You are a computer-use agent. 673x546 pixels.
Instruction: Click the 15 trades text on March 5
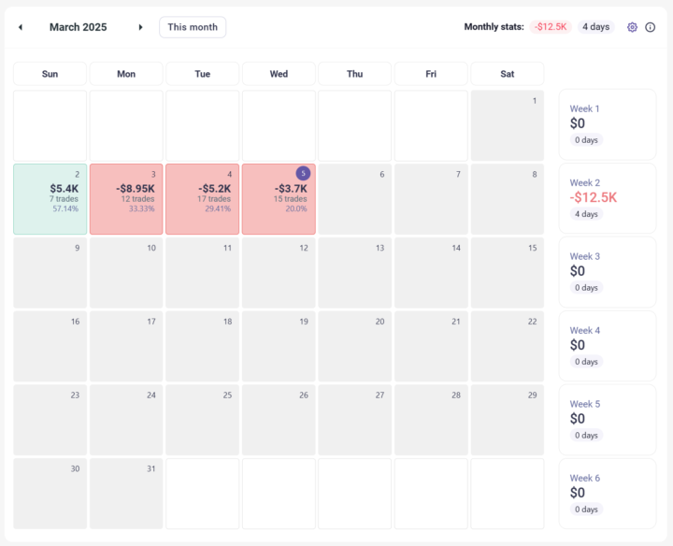tap(290, 199)
